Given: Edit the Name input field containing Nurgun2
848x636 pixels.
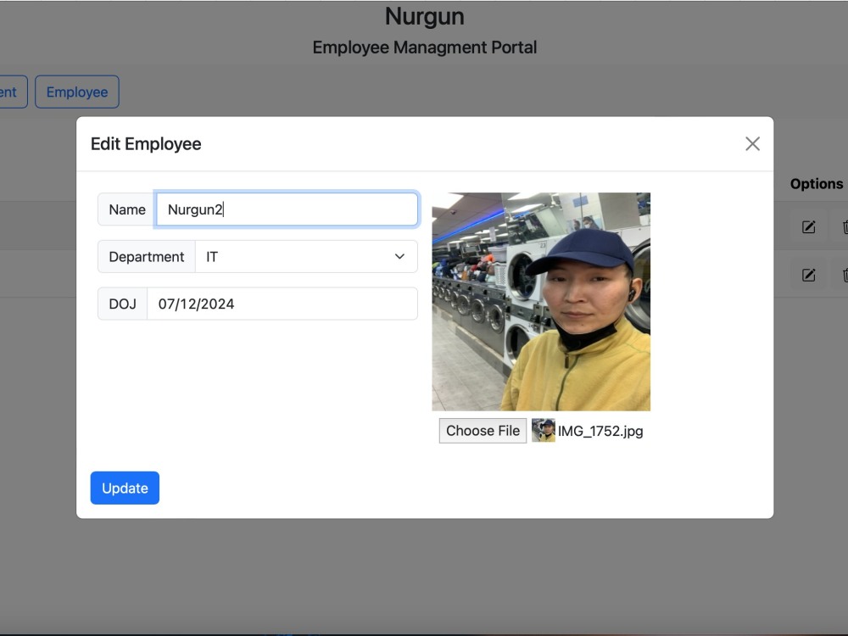Looking at the screenshot, I should [287, 209].
